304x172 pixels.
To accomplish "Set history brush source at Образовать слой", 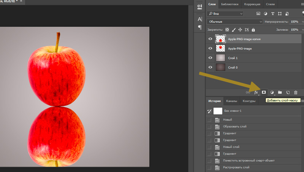I will 209,127.
